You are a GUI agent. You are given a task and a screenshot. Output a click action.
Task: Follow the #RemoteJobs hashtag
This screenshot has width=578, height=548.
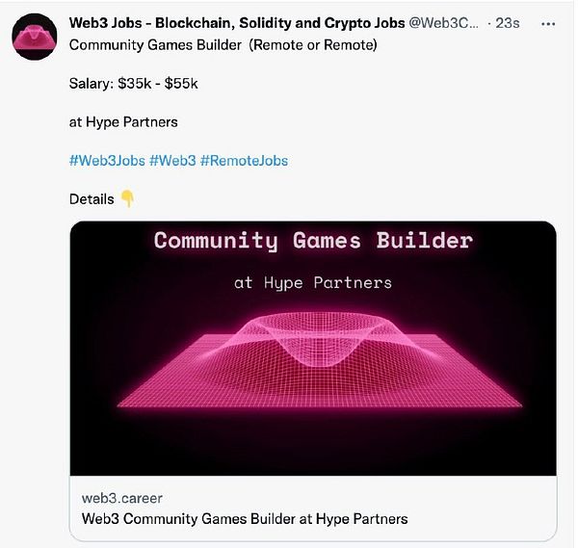tap(244, 161)
